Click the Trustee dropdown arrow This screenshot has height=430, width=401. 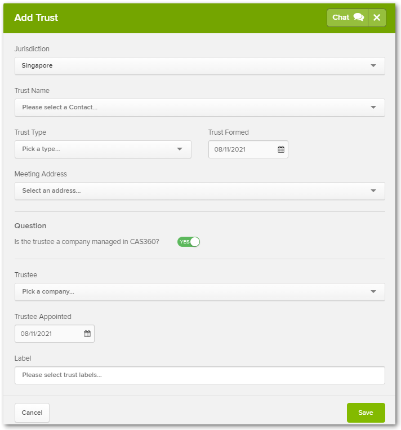[373, 291]
